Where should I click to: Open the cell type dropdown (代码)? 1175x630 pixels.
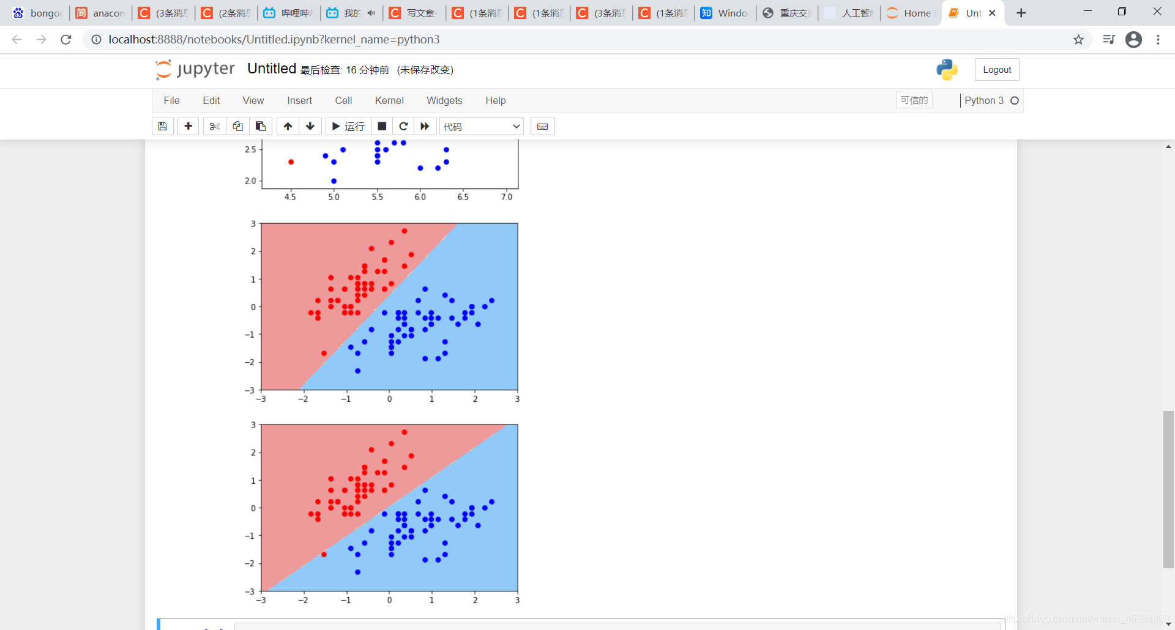point(482,126)
